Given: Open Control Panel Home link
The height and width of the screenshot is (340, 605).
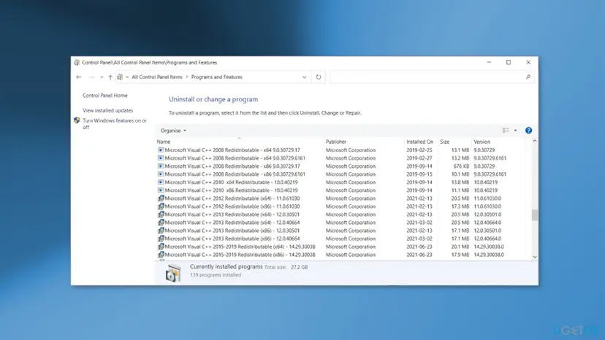Looking at the screenshot, I should [x=105, y=96].
